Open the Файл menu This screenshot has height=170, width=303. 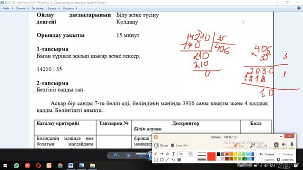point(8,8)
